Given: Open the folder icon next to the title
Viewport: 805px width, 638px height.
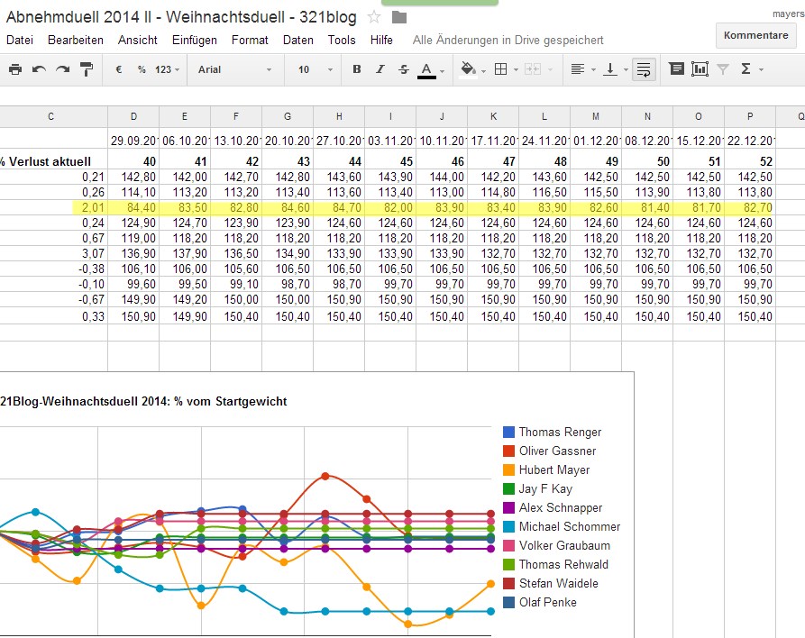Looking at the screenshot, I should coord(399,17).
